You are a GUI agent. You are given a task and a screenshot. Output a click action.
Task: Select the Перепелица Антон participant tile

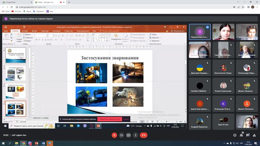[200, 32]
